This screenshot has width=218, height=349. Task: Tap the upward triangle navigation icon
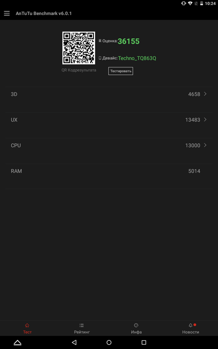tap(17, 342)
